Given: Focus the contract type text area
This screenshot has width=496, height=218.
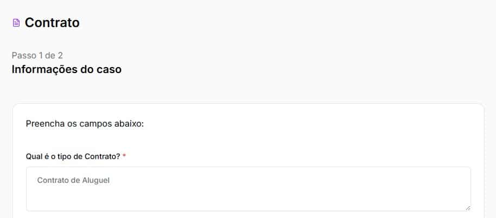Looking at the screenshot, I should pos(248,188).
